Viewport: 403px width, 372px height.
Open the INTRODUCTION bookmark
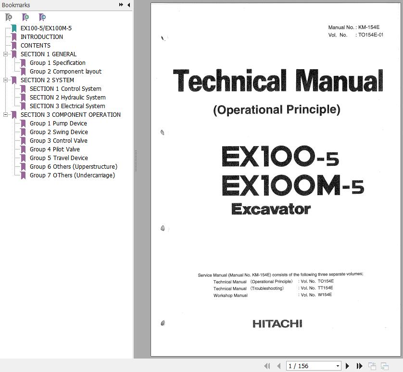(42, 37)
